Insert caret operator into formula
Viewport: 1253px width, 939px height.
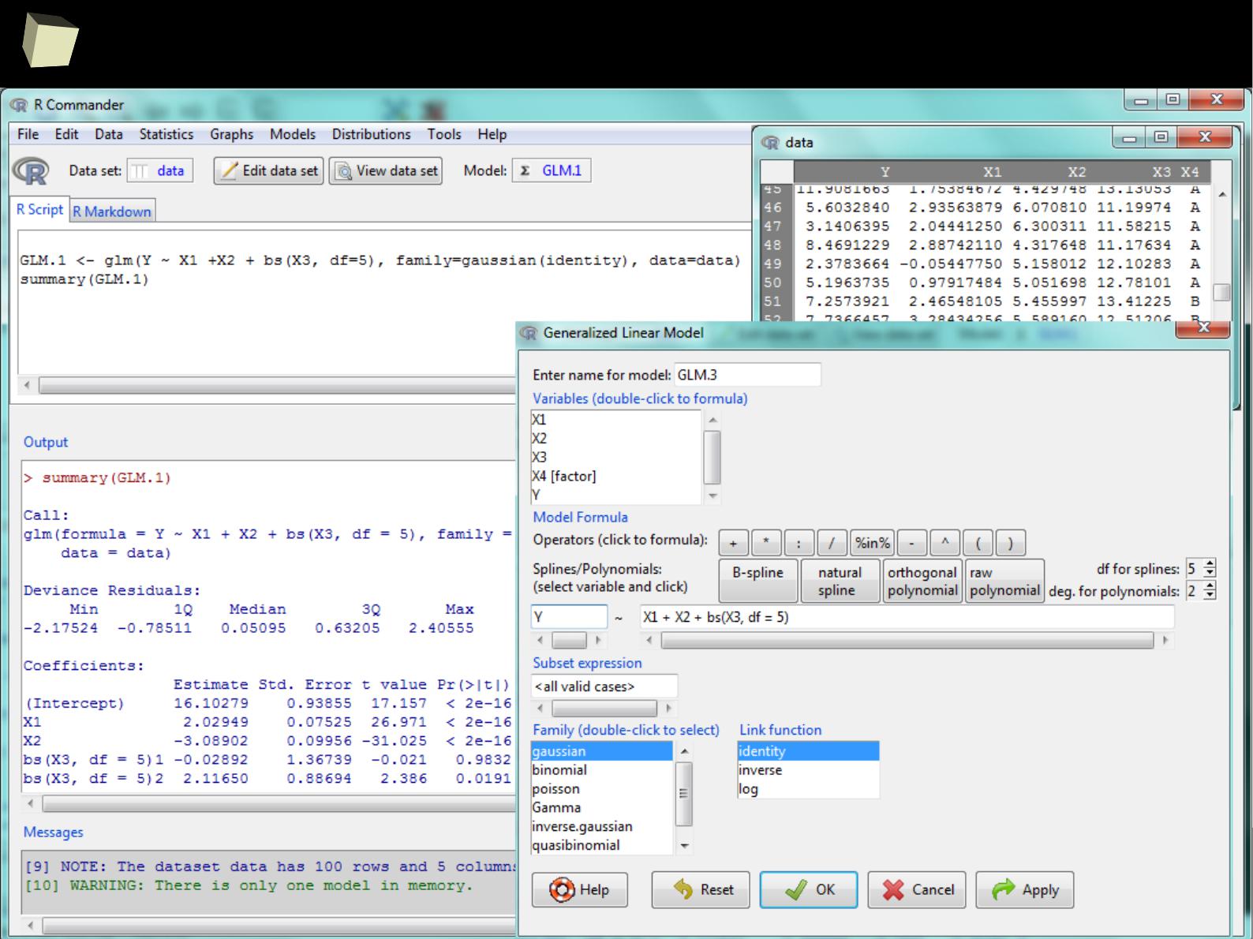(945, 543)
